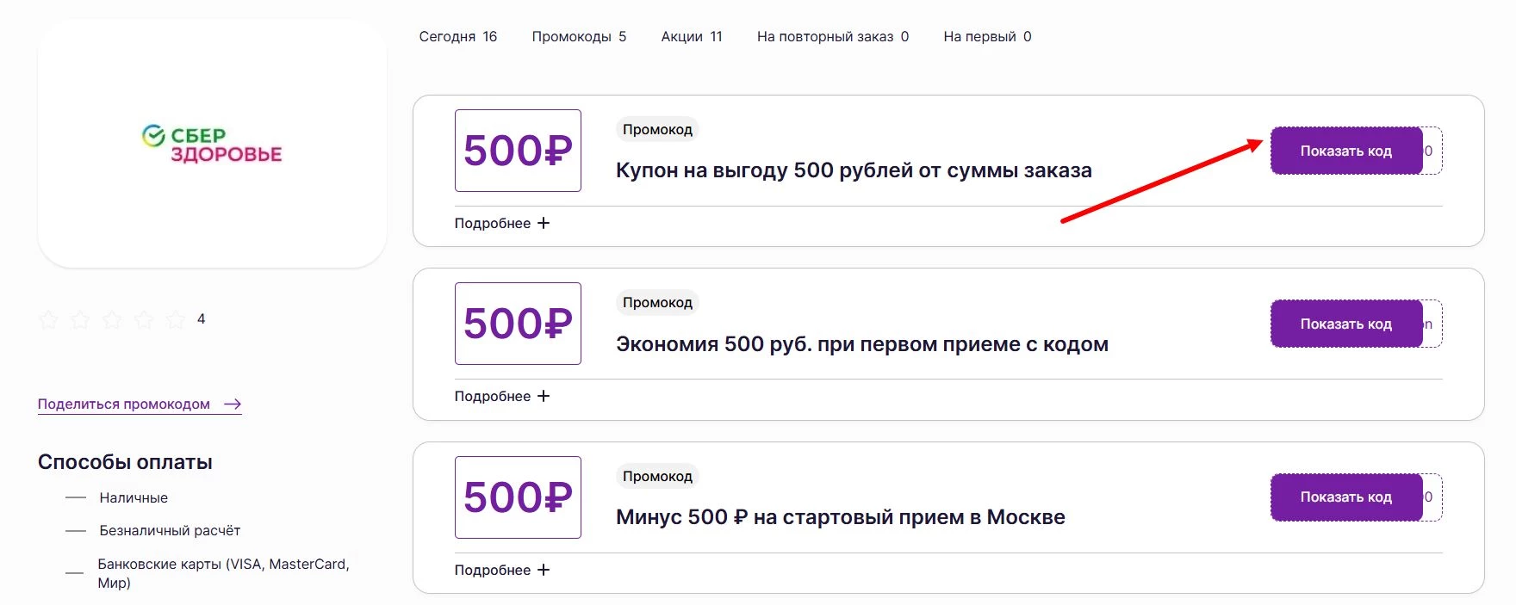Screen dimensions: 1516x605
Task: Click plus icon beside last Подробнее
Action: click(x=544, y=569)
